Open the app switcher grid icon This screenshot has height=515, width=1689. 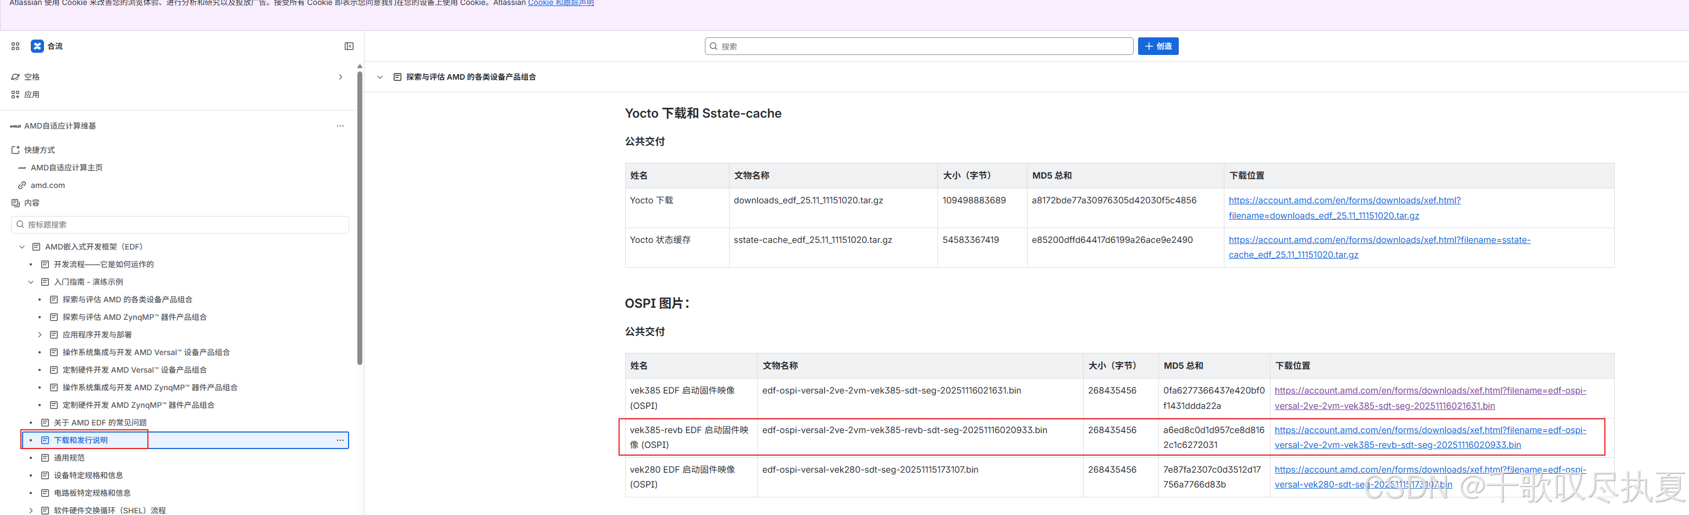[15, 46]
